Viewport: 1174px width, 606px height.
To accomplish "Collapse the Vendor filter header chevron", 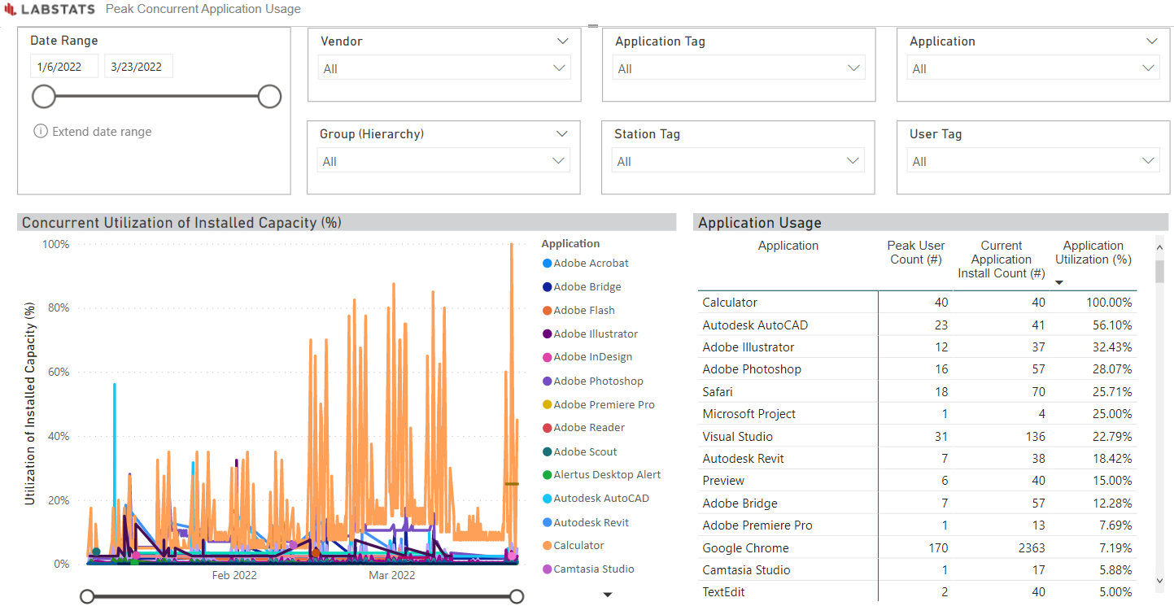I will (x=563, y=41).
